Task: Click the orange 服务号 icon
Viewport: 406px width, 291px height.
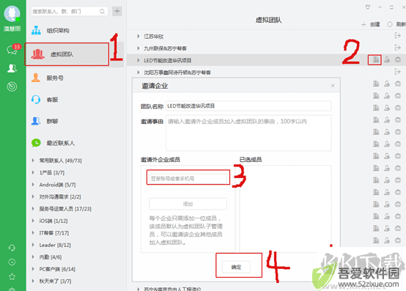Action: click(36, 78)
